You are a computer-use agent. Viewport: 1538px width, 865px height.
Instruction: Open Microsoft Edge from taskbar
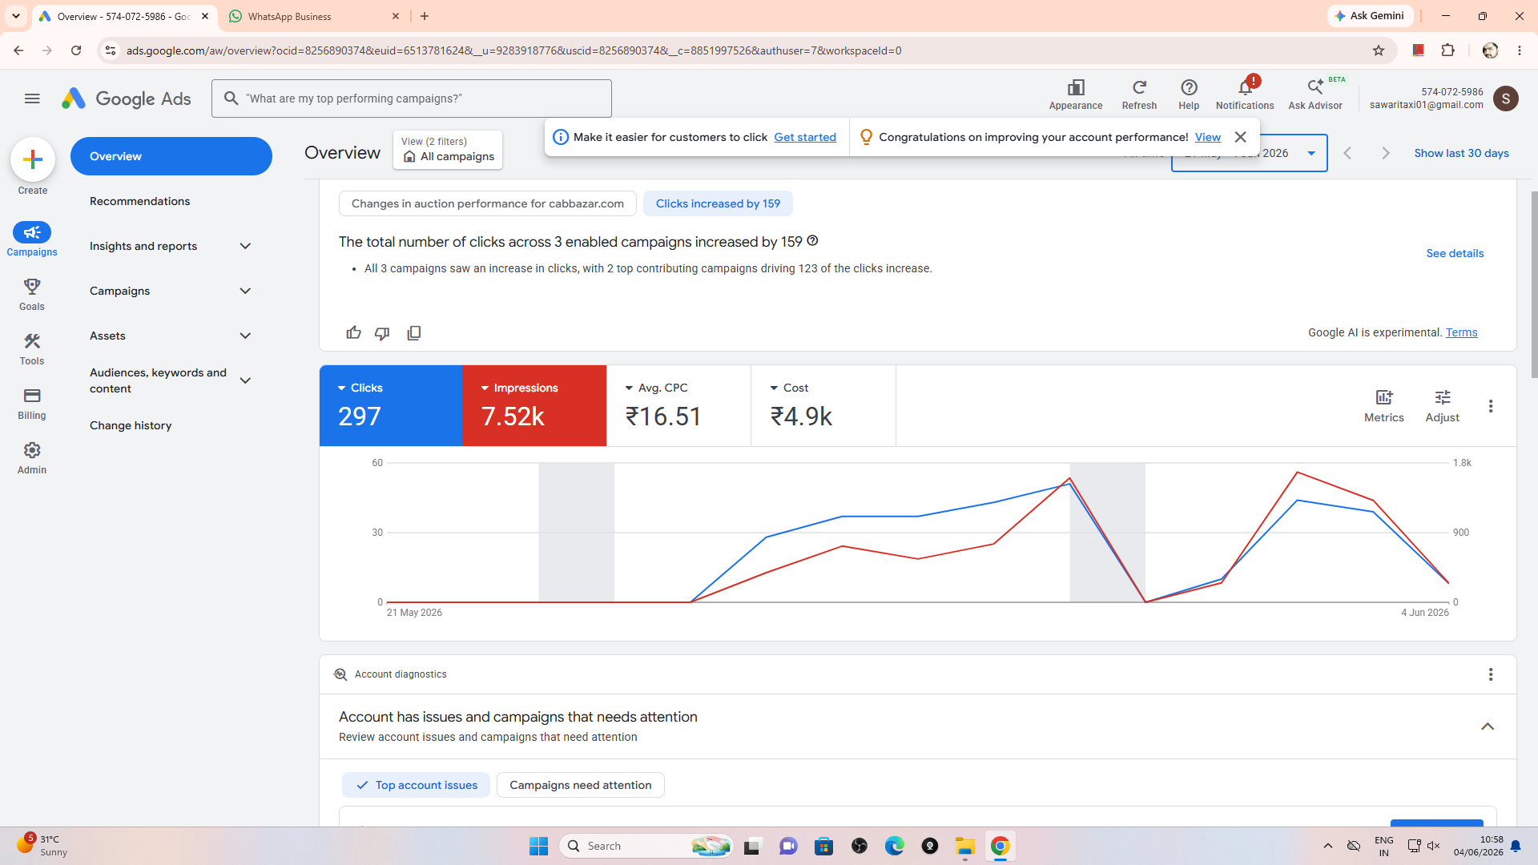pyautogui.click(x=894, y=846)
